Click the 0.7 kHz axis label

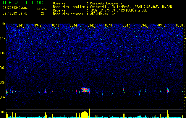coord(3,97)
